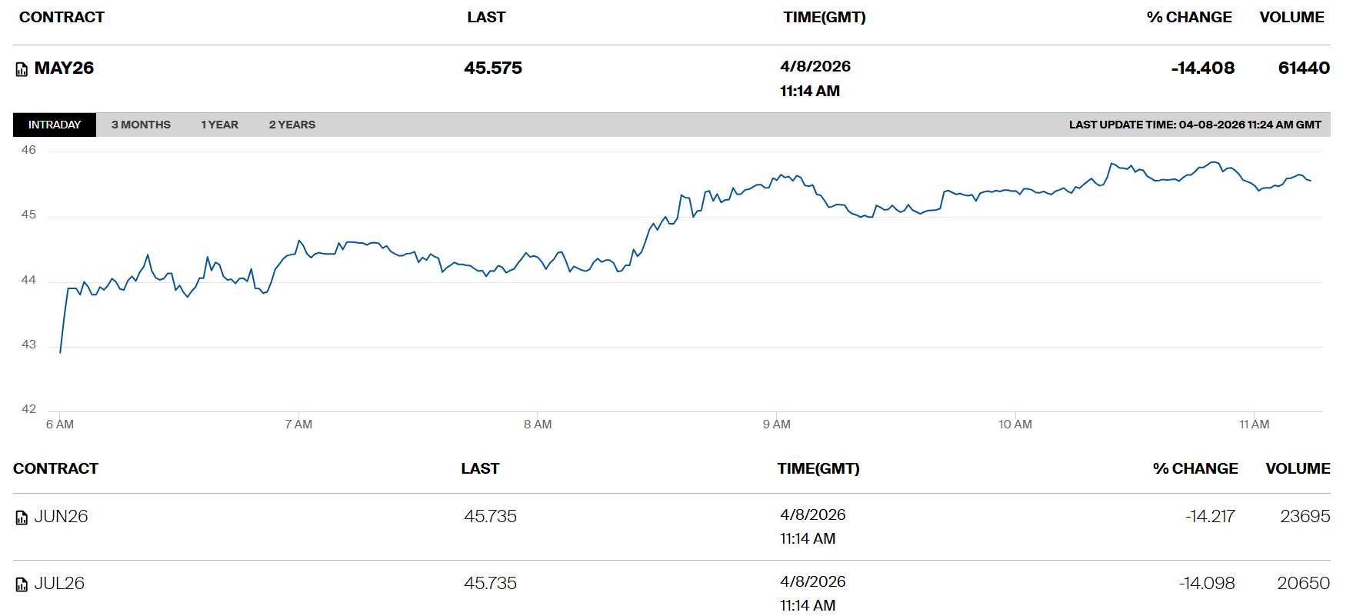Viewport: 1353px width, 616px height.
Task: Click the 7 AM marker on chart axis
Action: click(298, 425)
